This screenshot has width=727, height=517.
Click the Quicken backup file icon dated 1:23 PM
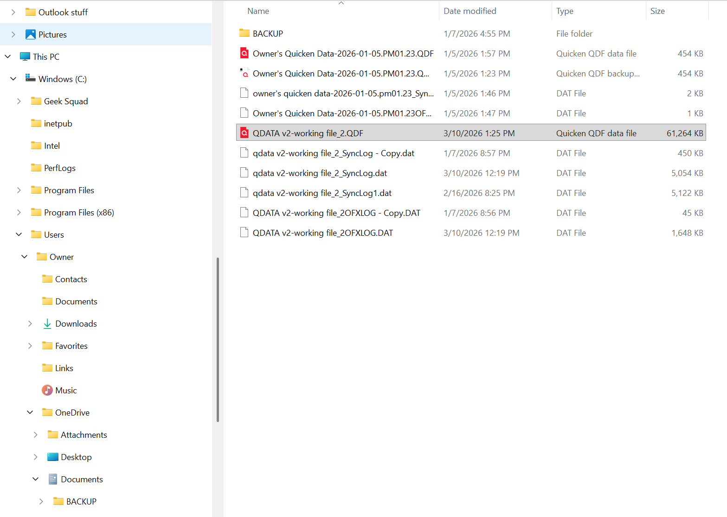pos(244,74)
